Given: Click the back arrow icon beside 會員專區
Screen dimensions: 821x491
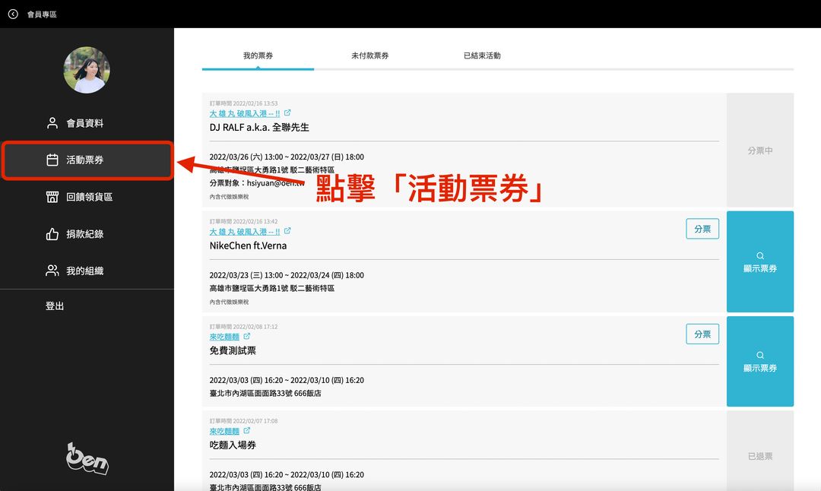Looking at the screenshot, I should tap(13, 14).
